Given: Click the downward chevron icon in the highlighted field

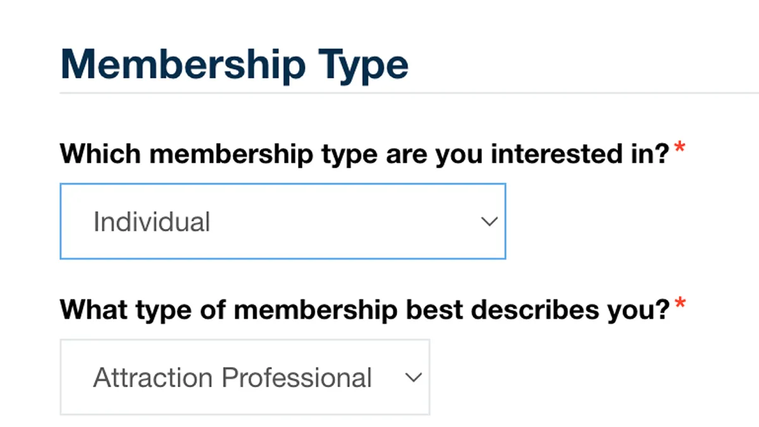Looking at the screenshot, I should pyautogui.click(x=490, y=221).
